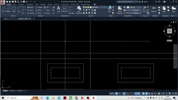Click the TOP face of ViewCube

coord(169,31)
